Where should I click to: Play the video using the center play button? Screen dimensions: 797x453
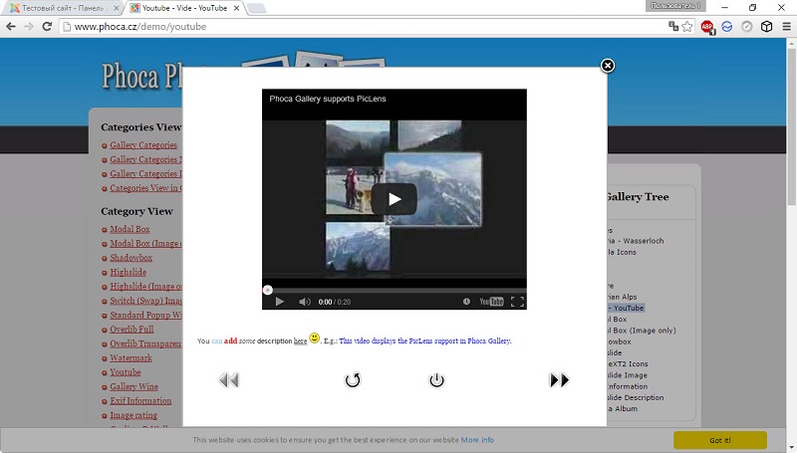pyautogui.click(x=394, y=199)
